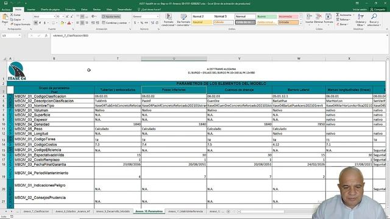The height and width of the screenshot is (219, 390).
Task: Open the General number format dropdown
Action: pyautogui.click(x=157, y=16)
